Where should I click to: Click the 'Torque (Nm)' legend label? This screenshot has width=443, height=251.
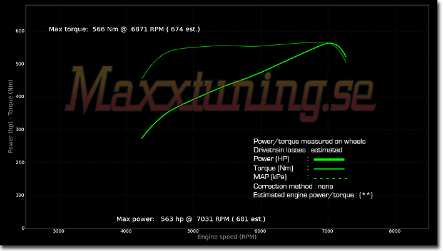pyautogui.click(x=273, y=169)
